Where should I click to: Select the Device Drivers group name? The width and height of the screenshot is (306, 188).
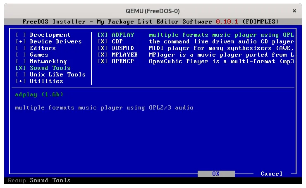click(56, 42)
